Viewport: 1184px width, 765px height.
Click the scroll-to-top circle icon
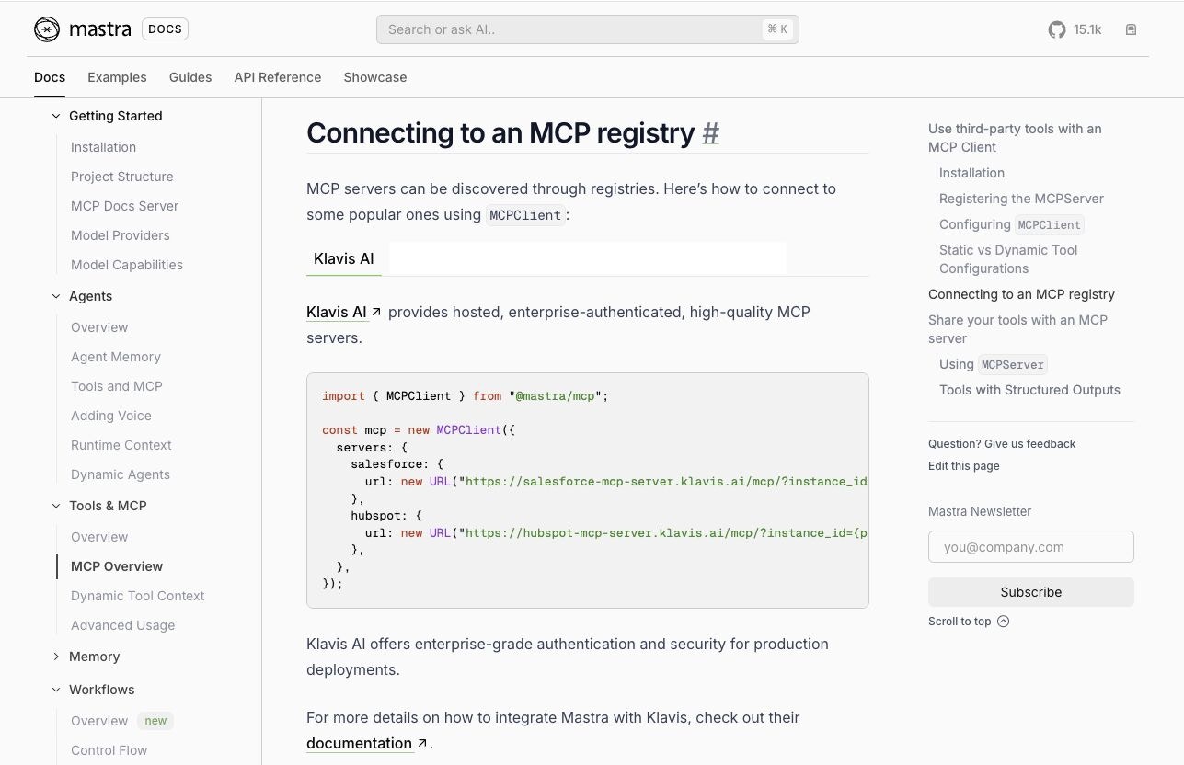click(x=1003, y=622)
